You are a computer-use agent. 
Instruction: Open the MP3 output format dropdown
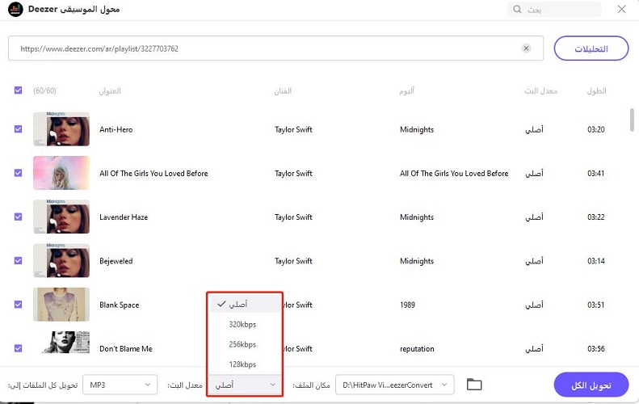(x=120, y=385)
